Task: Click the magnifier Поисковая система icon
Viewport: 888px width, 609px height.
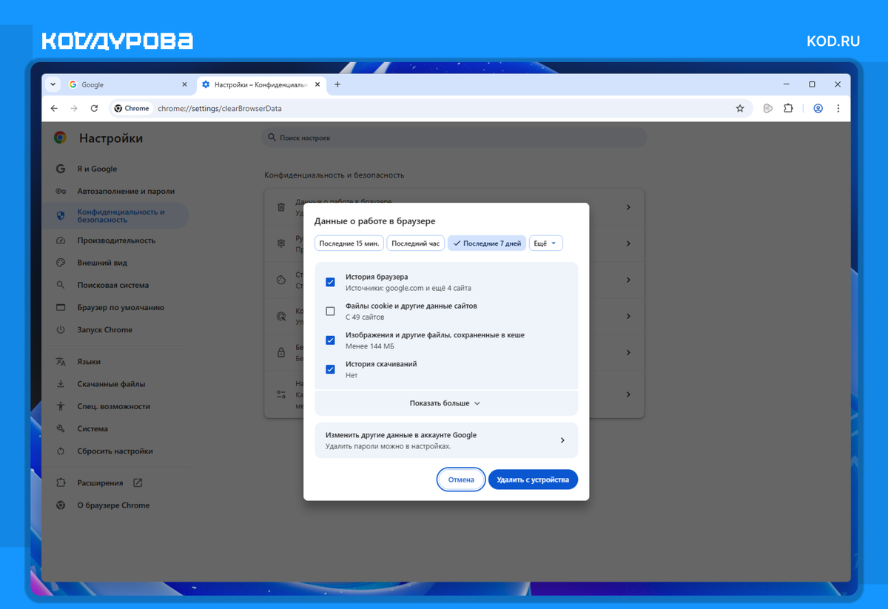Action: pyautogui.click(x=61, y=285)
